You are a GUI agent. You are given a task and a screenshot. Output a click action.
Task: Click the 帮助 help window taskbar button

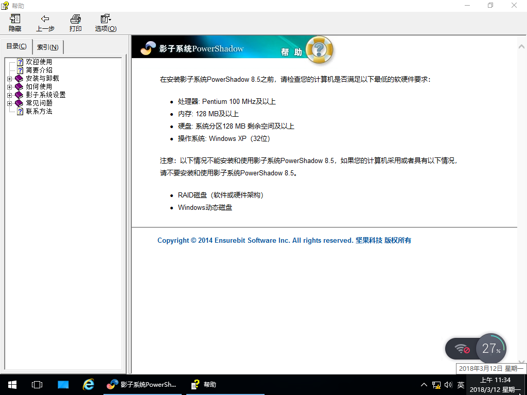(225, 385)
